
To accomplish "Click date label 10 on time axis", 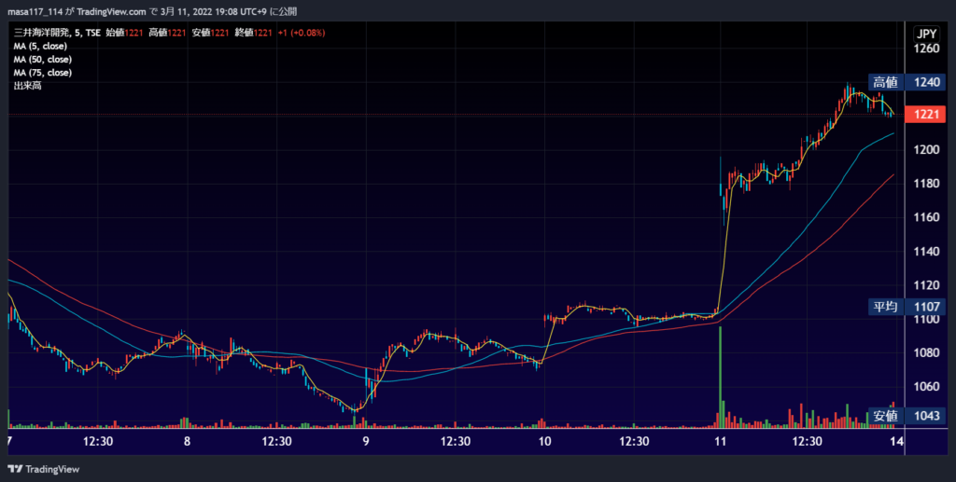I will point(544,442).
